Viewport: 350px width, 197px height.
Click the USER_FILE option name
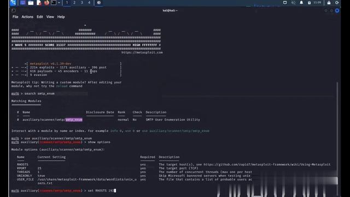coord(25,179)
